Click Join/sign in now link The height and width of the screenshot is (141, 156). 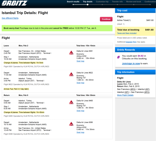(131, 64)
